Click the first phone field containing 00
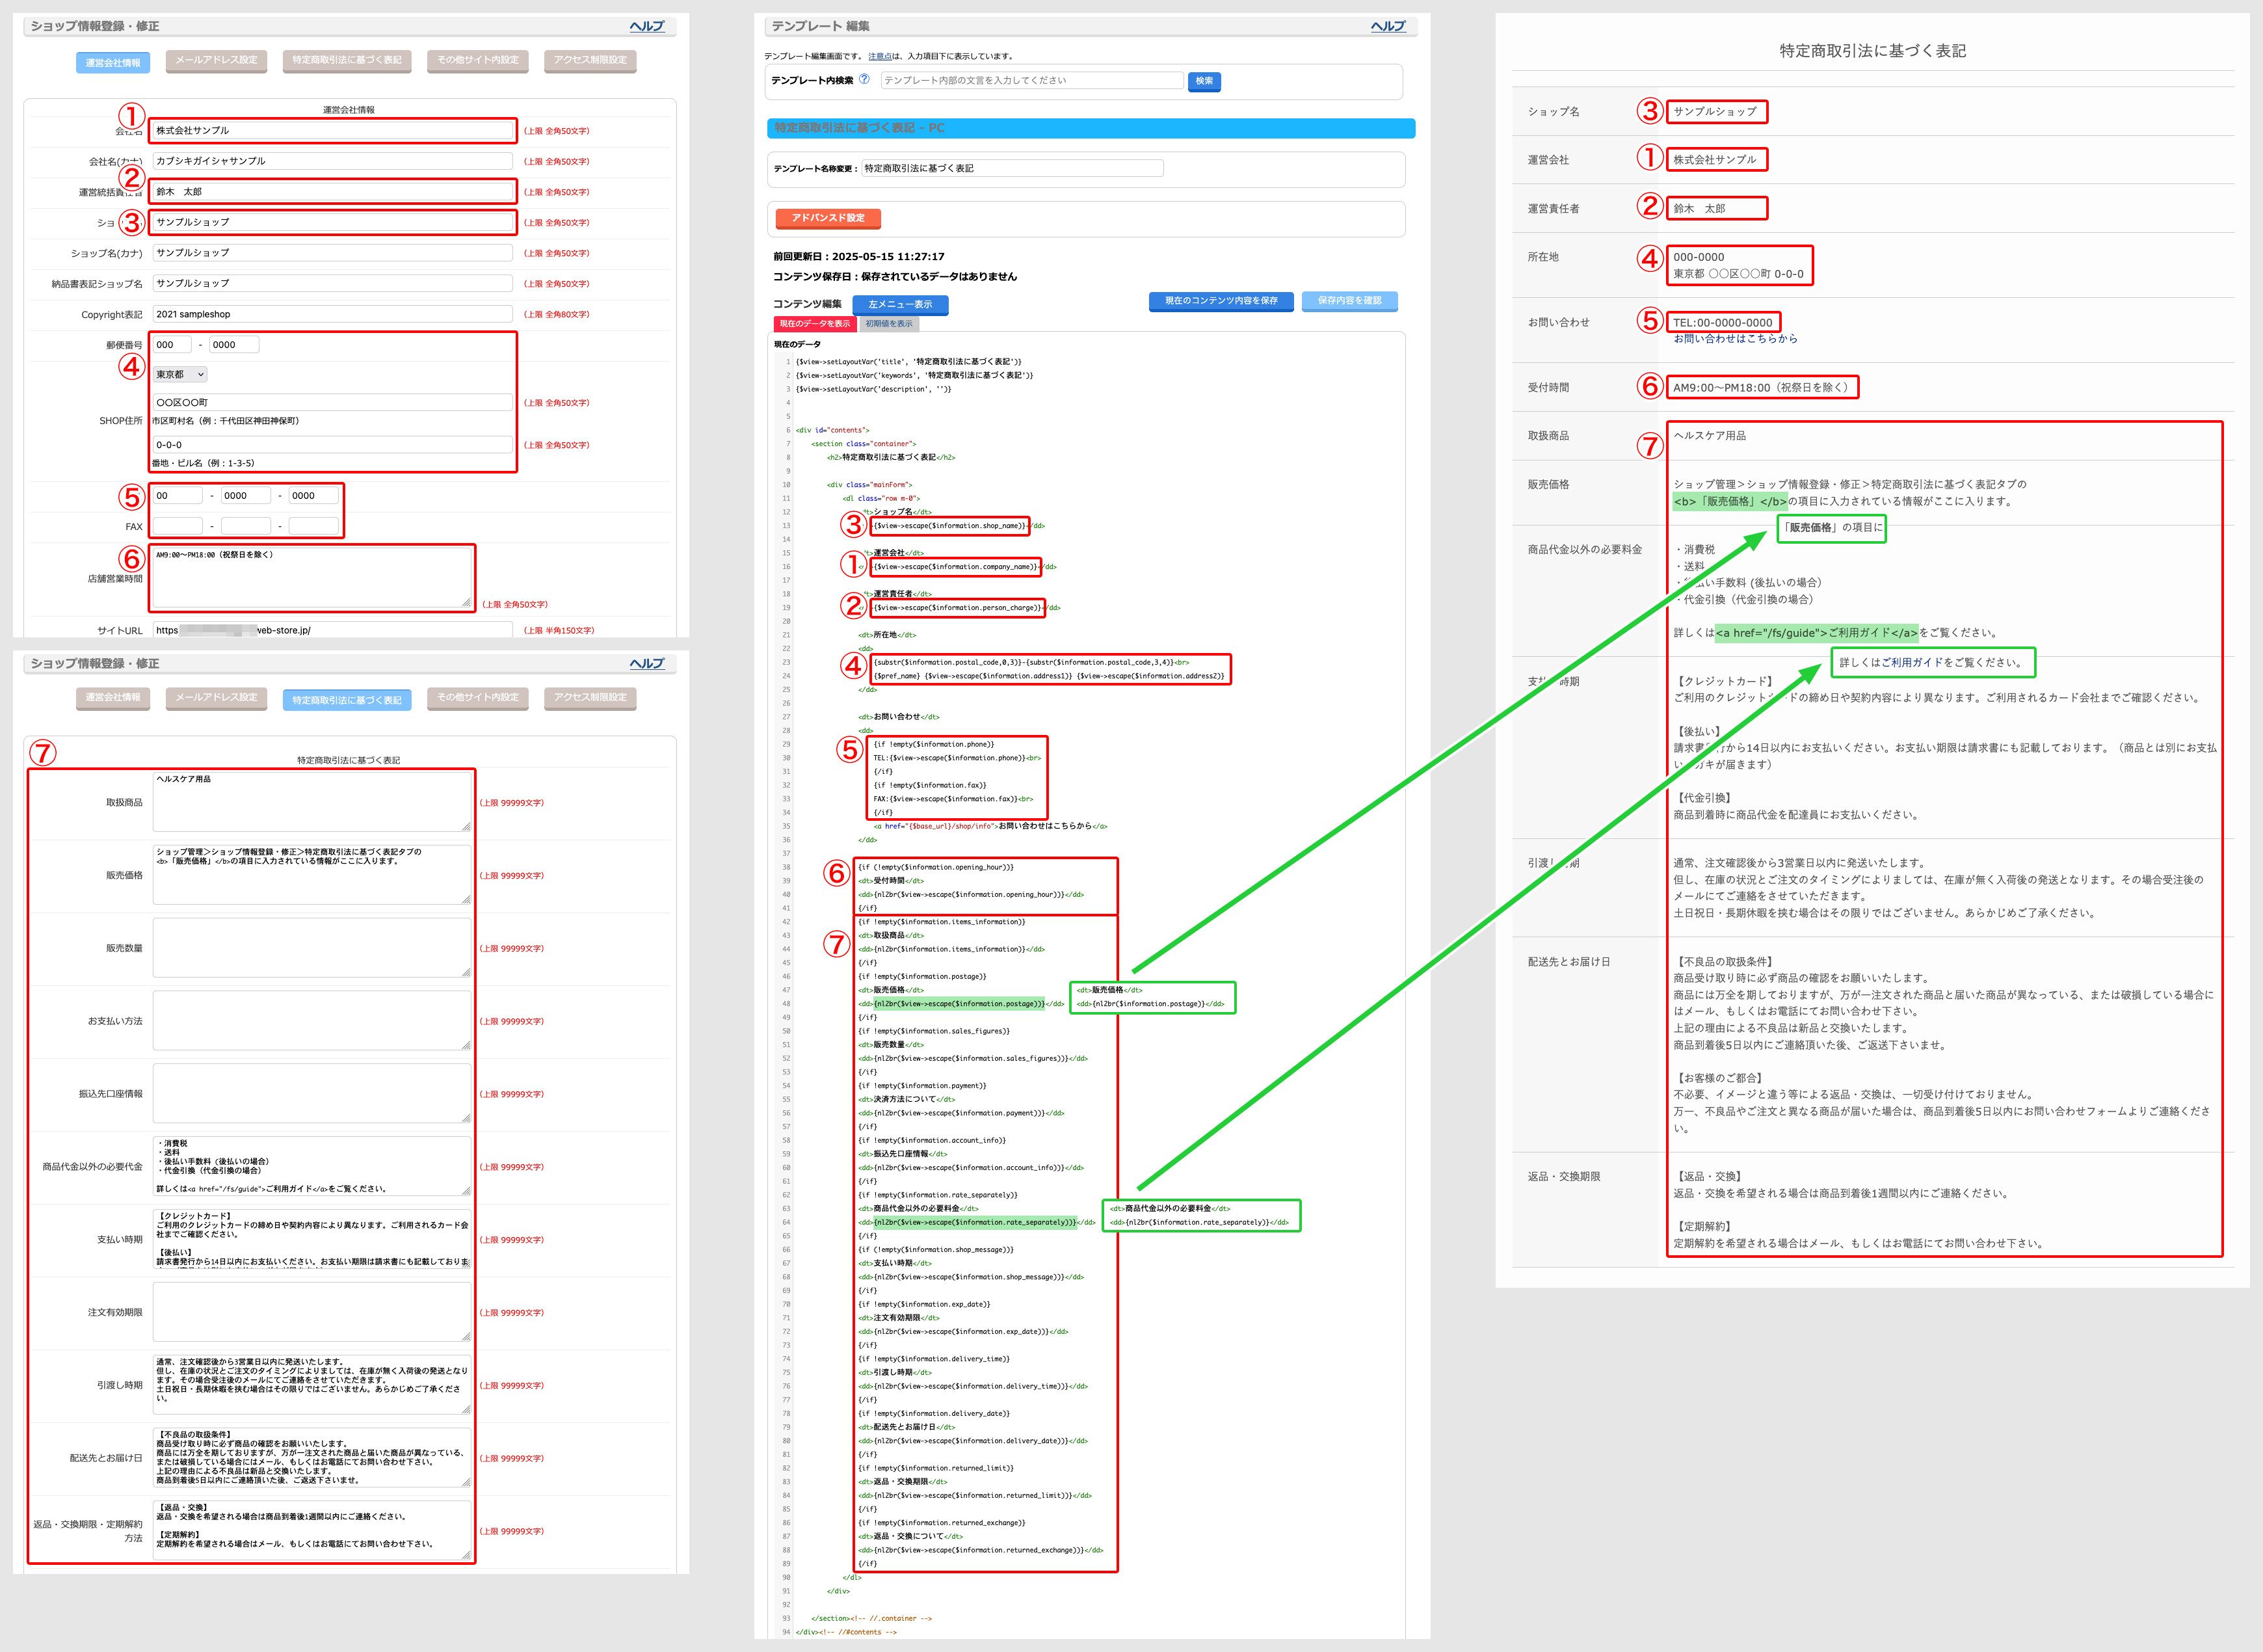Viewport: 2263px width, 1652px height. (177, 496)
